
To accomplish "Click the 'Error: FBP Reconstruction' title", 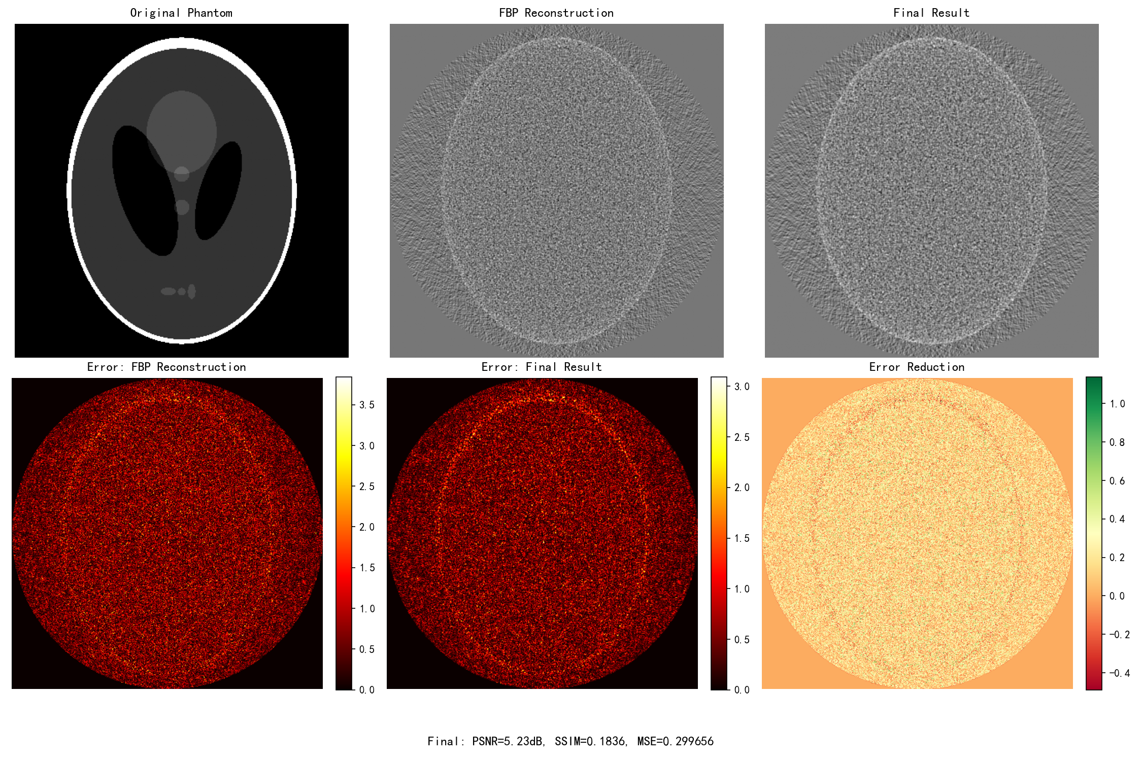I will click(166, 367).
